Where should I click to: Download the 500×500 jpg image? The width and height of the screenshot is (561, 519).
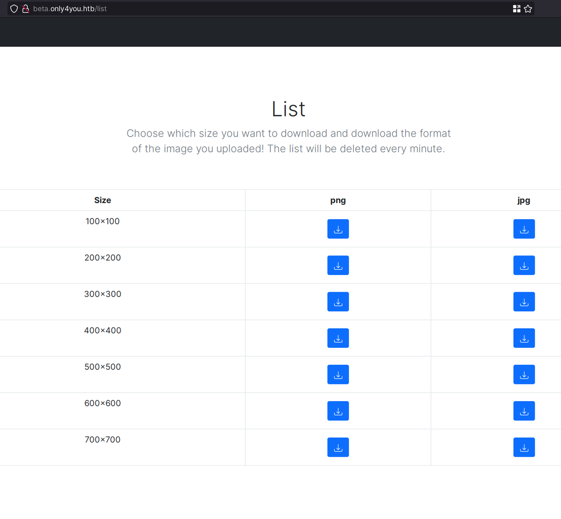coord(524,375)
